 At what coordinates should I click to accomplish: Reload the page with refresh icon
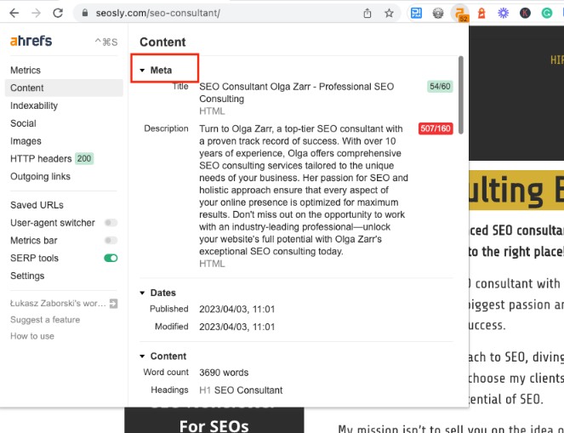click(58, 14)
